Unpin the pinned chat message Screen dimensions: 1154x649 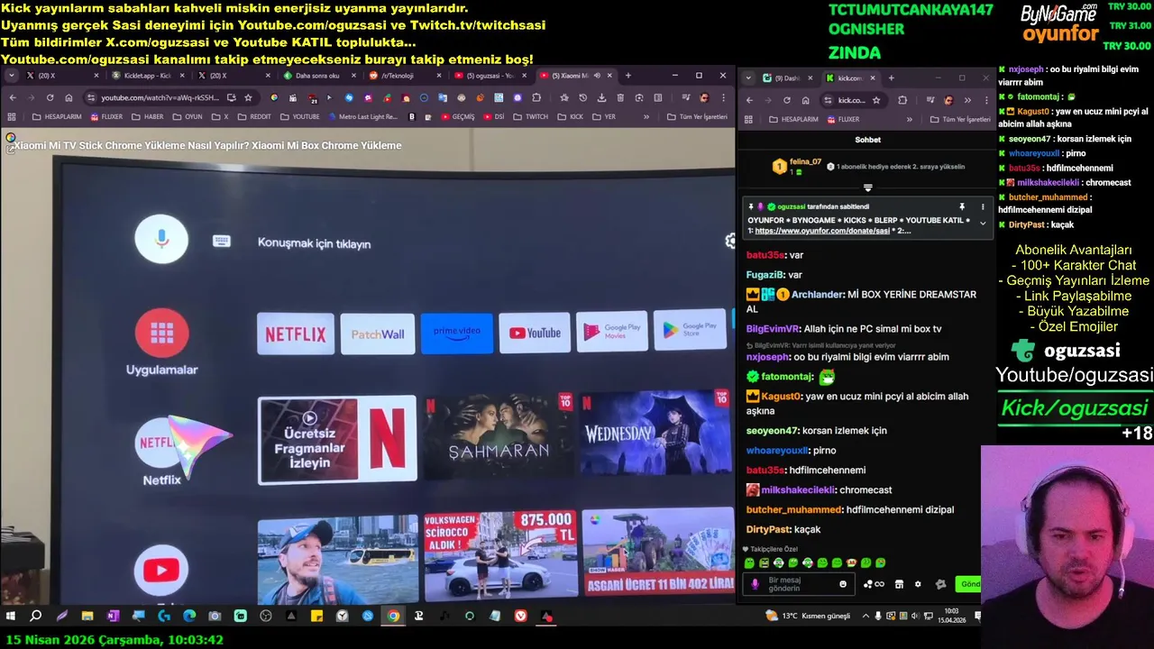click(x=962, y=207)
